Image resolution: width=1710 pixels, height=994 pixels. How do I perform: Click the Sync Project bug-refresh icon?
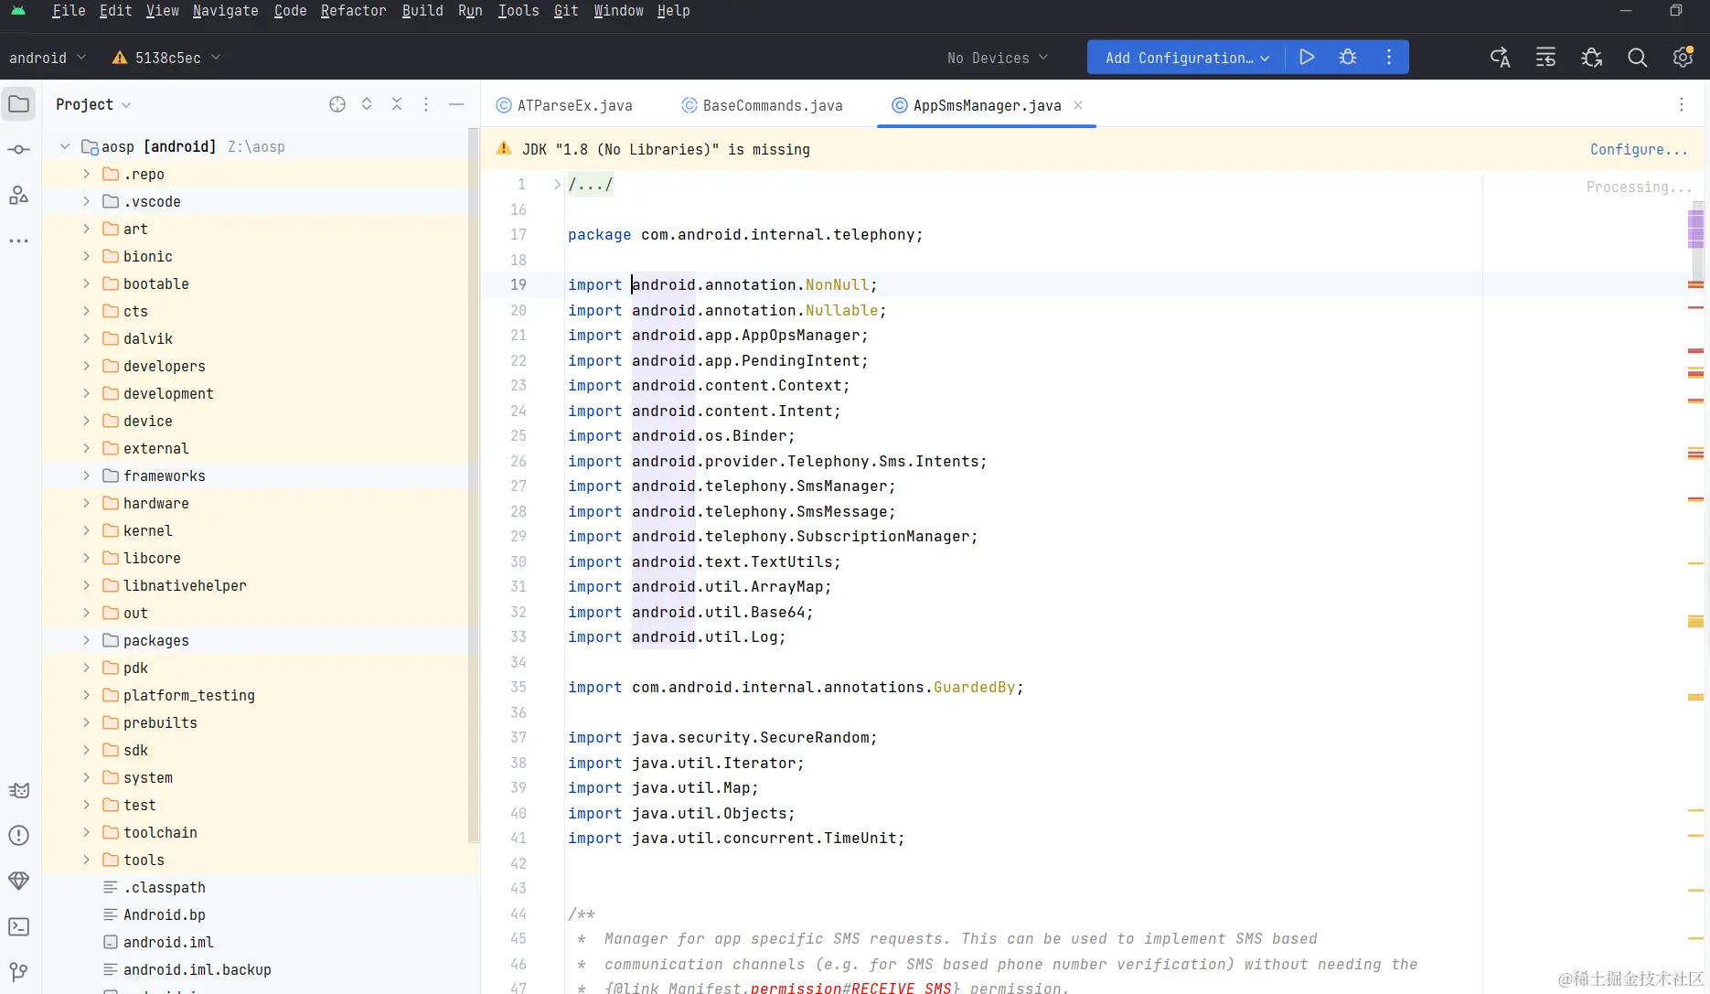[1591, 58]
